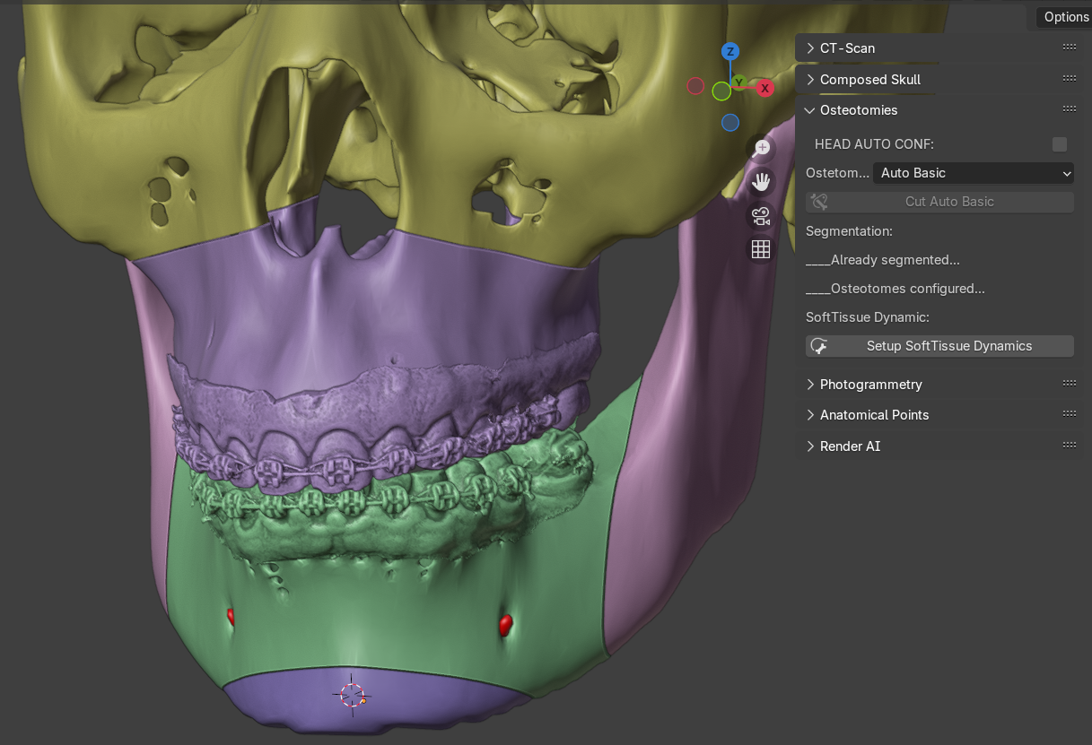This screenshot has width=1092, height=745.
Task: Click the Composed Skull panel drag grip
Action: pos(1069,79)
